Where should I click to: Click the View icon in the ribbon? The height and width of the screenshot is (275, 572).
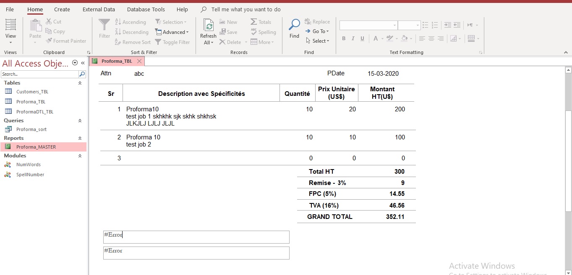(x=10, y=25)
